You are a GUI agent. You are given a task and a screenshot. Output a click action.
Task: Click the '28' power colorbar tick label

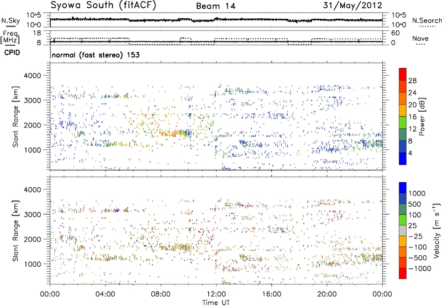pyautogui.click(x=412, y=81)
